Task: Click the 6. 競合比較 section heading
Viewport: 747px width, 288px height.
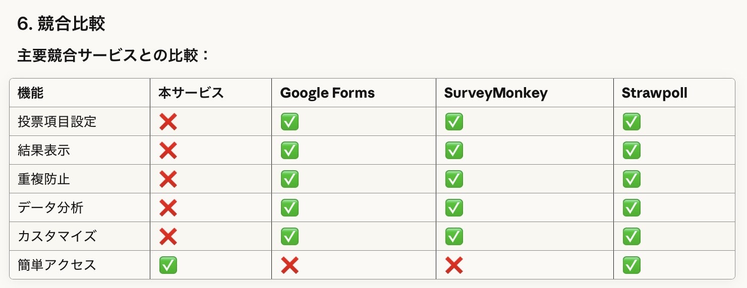Action: 61,24
